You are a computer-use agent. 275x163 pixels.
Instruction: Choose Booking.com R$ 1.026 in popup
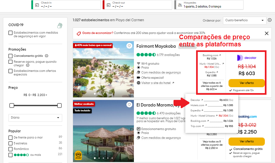tap(212, 121)
